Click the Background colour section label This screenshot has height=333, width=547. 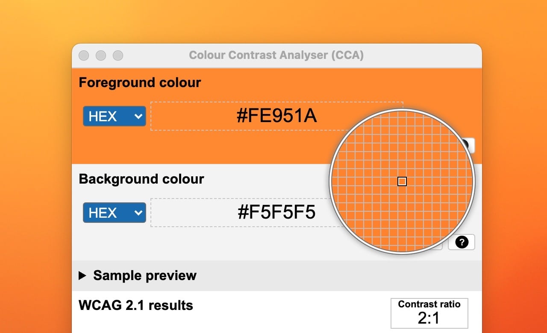click(141, 179)
